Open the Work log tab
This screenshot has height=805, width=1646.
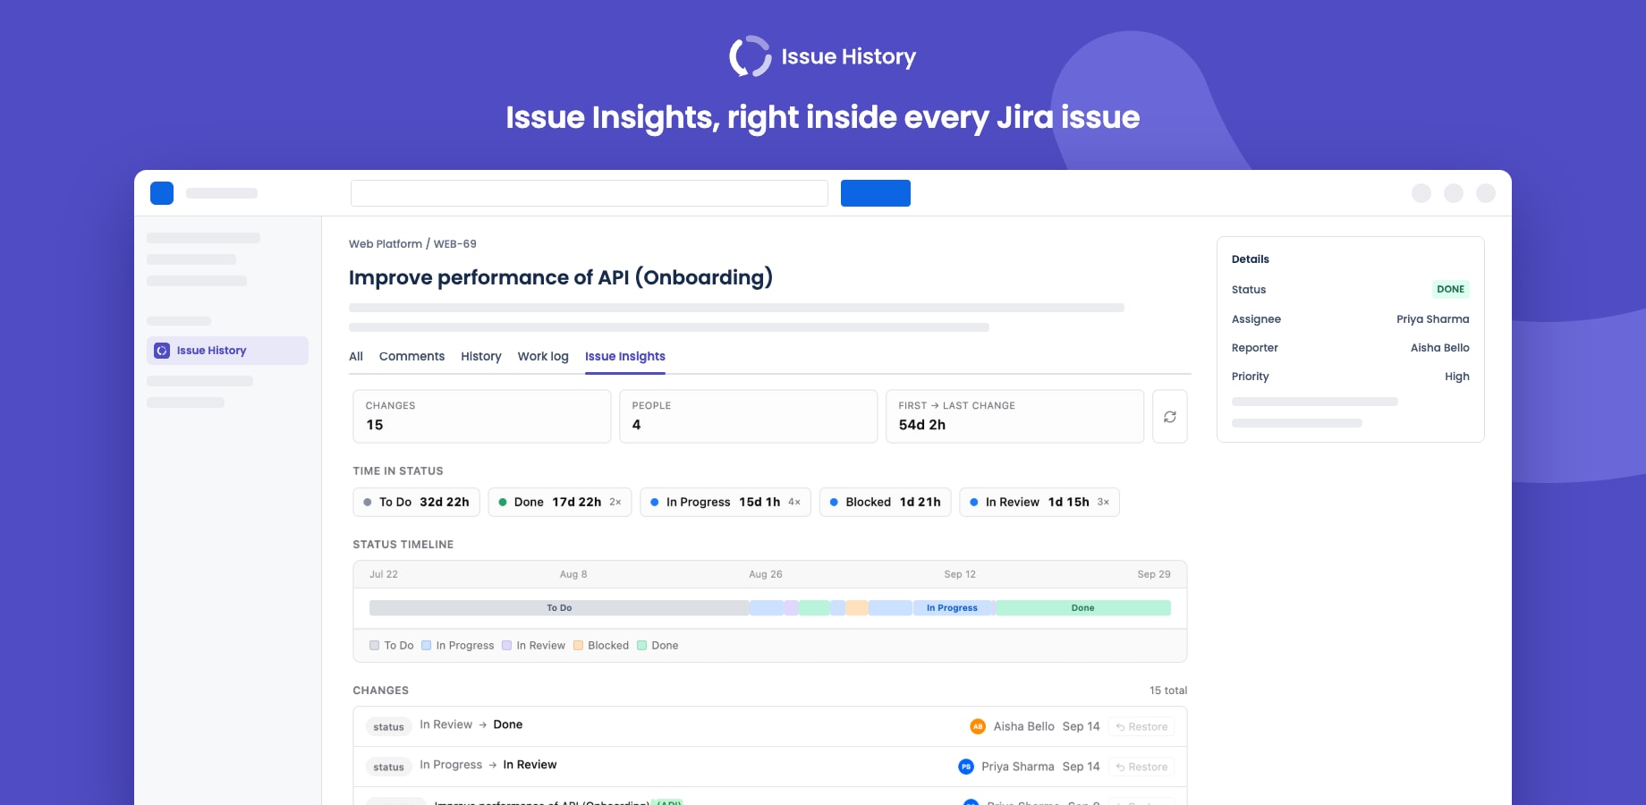[x=543, y=356]
